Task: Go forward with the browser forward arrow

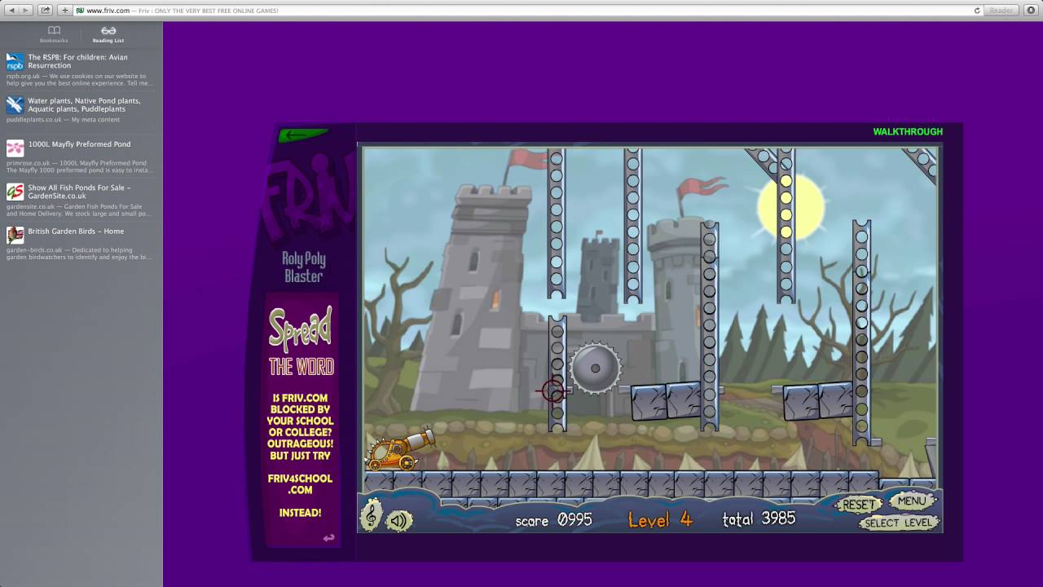Action: (x=26, y=11)
